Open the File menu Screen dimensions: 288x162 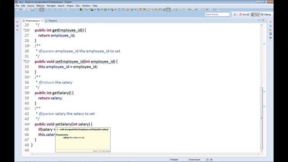17,6
